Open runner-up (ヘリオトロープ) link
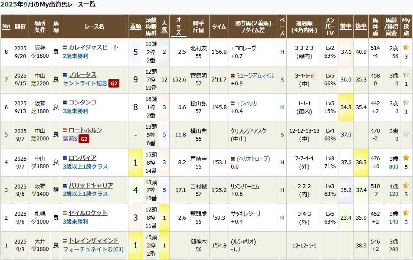This screenshot has height=260, width=413. pos(253,159)
